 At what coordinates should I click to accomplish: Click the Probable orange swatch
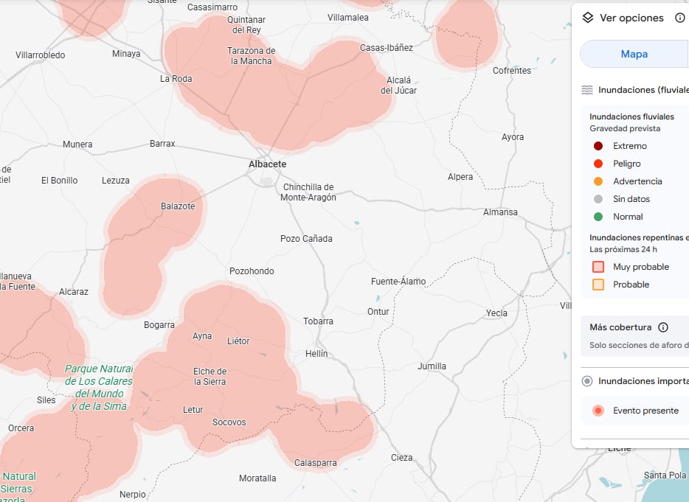(x=598, y=284)
